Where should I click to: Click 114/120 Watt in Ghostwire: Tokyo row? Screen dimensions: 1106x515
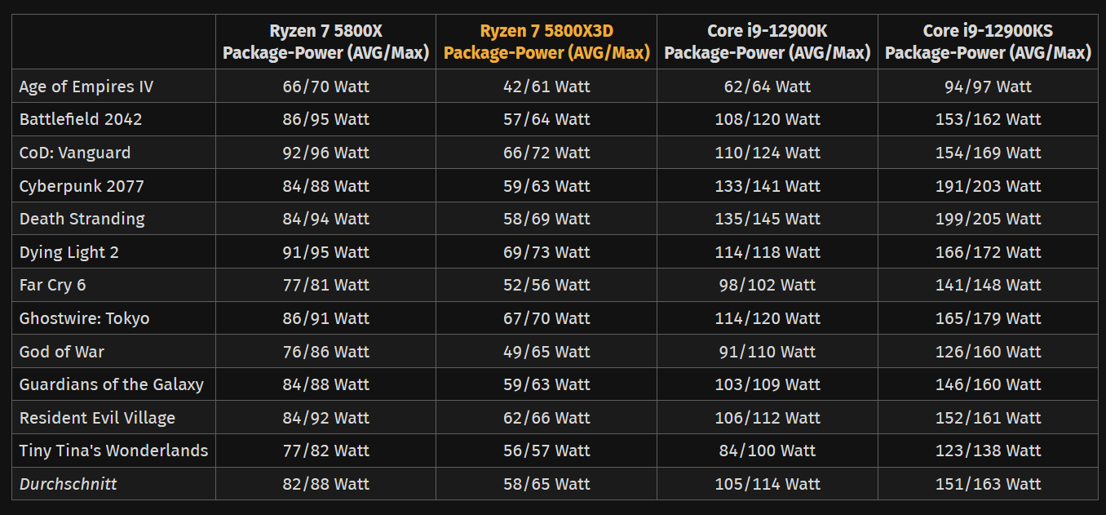(x=768, y=318)
